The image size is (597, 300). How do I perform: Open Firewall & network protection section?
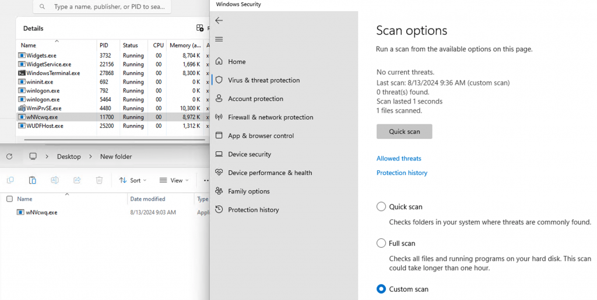[x=271, y=117]
